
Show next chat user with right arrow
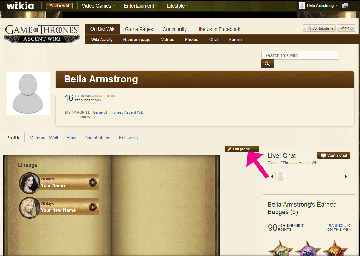(346, 176)
